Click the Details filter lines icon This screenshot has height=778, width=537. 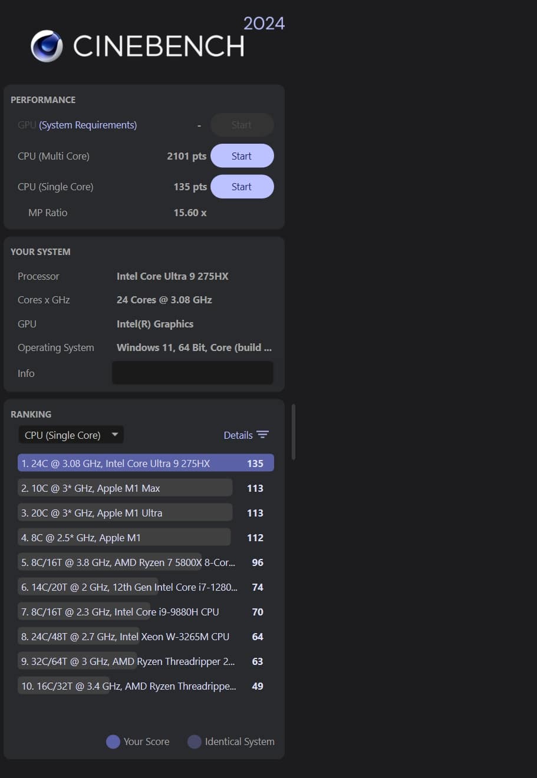(x=262, y=435)
